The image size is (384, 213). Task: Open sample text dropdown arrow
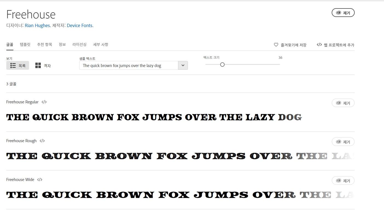point(183,65)
